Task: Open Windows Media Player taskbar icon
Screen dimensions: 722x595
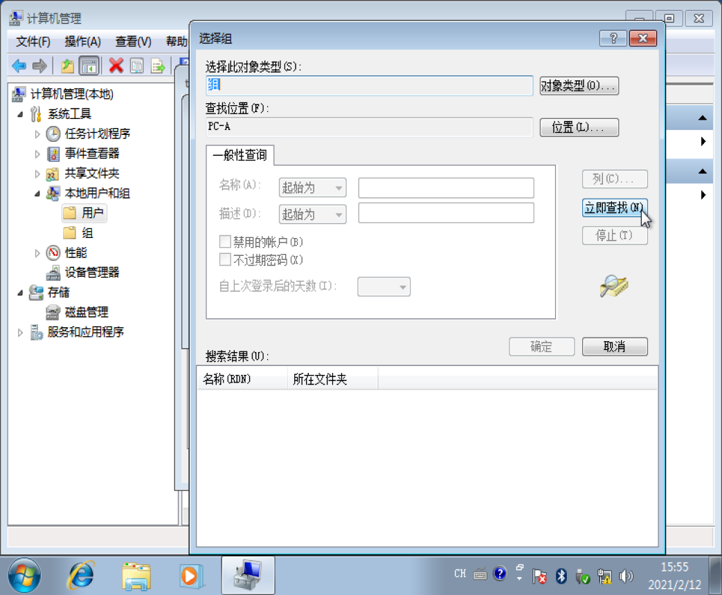Action: coord(190,576)
